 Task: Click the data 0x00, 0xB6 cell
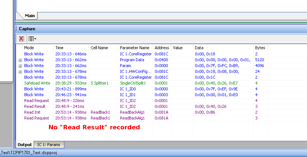205,112
